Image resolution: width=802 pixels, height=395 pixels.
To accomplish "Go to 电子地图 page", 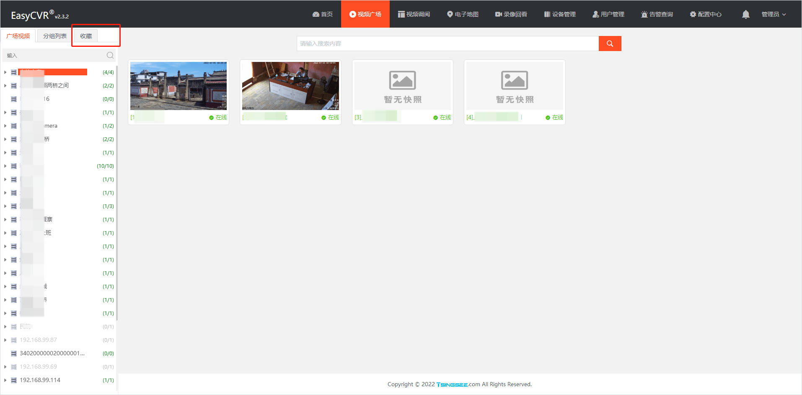I will tap(463, 14).
